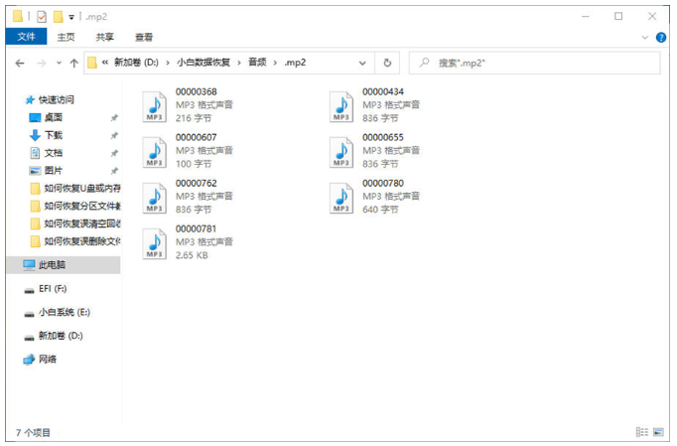Image resolution: width=677 pixels, height=446 pixels.
Task: Switch to details view in status bar
Action: [641, 432]
